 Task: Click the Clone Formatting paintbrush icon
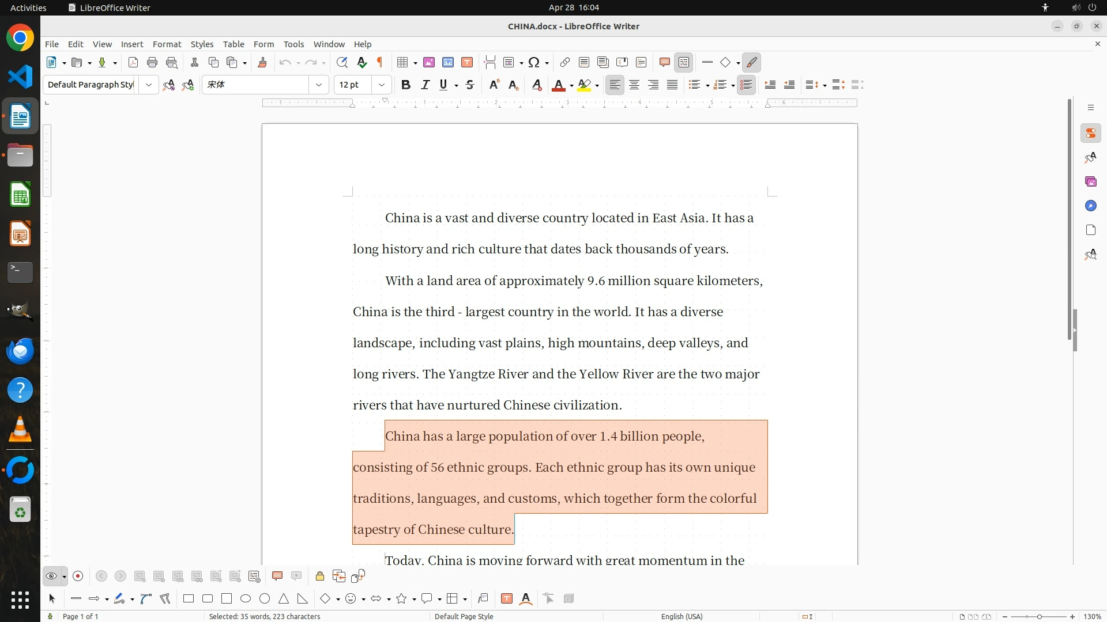[x=262, y=62]
